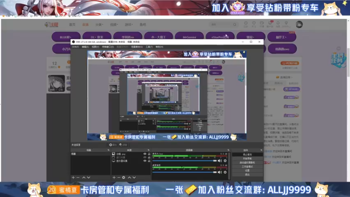Click the 设置 button in OBS Controls
350x197 pixels.
(x=247, y=171)
